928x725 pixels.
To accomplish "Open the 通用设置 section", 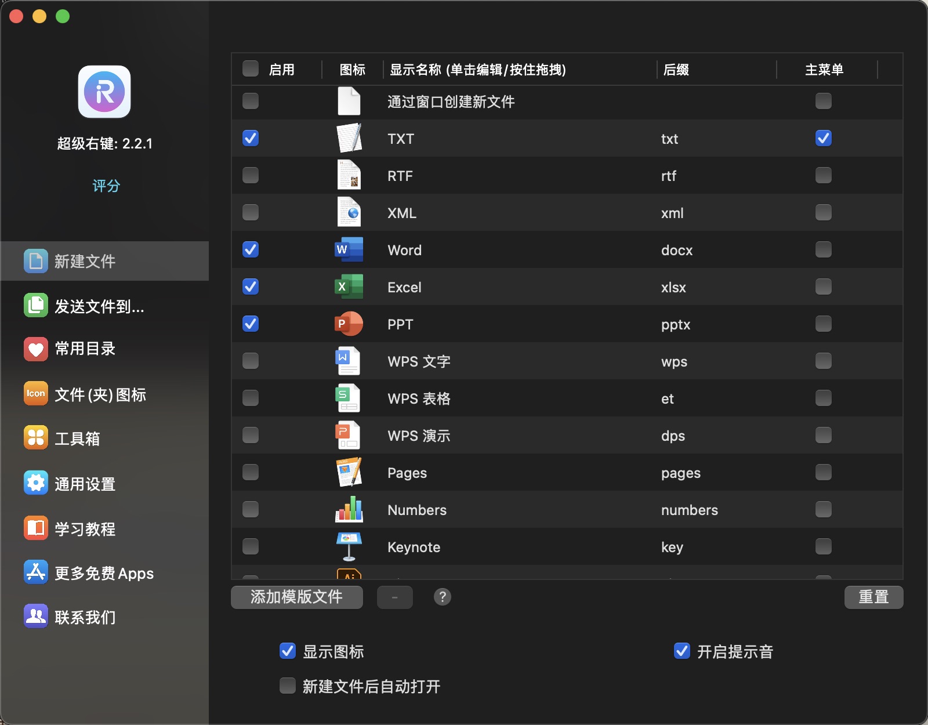I will tap(105, 484).
